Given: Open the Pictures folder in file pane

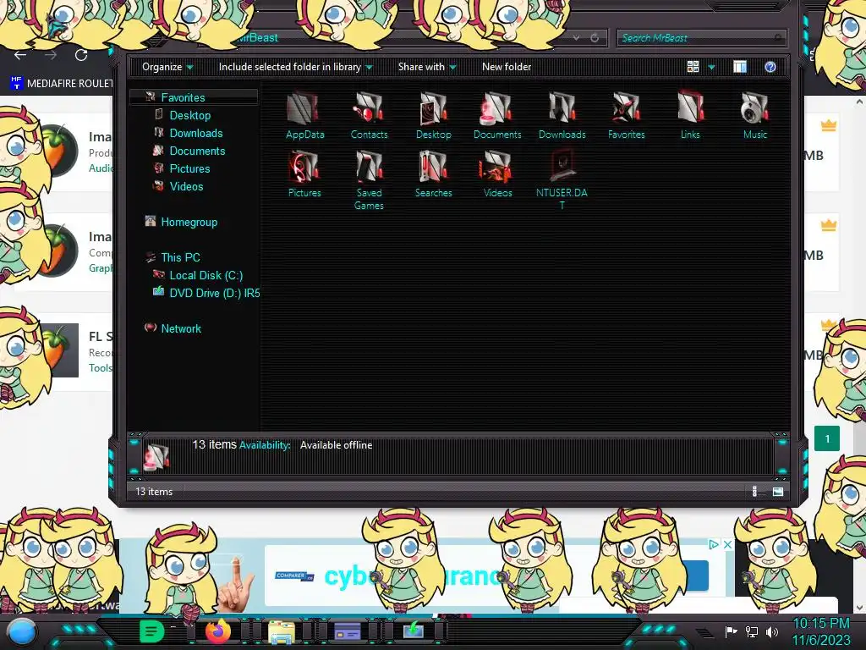Looking at the screenshot, I should pos(304,174).
